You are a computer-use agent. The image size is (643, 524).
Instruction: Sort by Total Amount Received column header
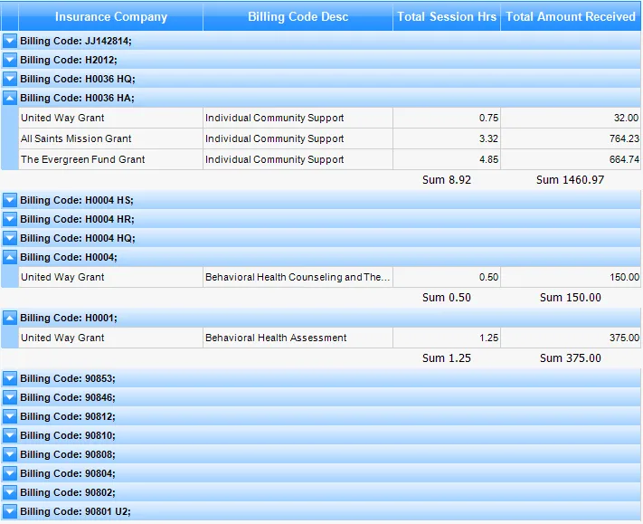pos(571,16)
